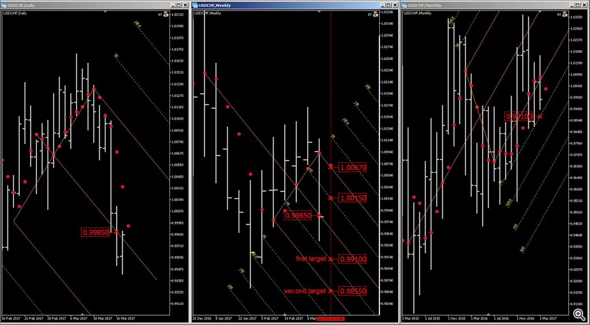Click the XY label in Daily chart
The width and height of the screenshot is (590, 325).
click(160, 15)
